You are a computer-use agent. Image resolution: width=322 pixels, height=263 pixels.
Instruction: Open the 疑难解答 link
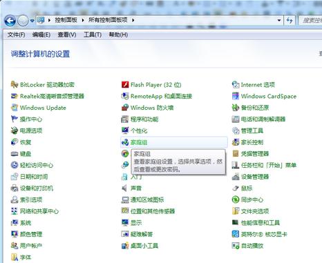[x=142, y=234]
